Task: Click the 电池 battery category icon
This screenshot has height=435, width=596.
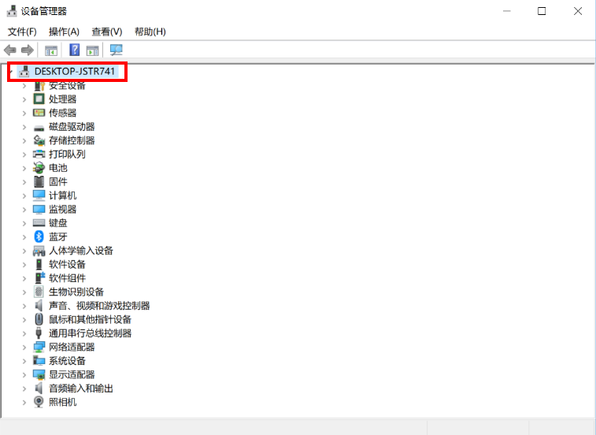Action: 39,168
